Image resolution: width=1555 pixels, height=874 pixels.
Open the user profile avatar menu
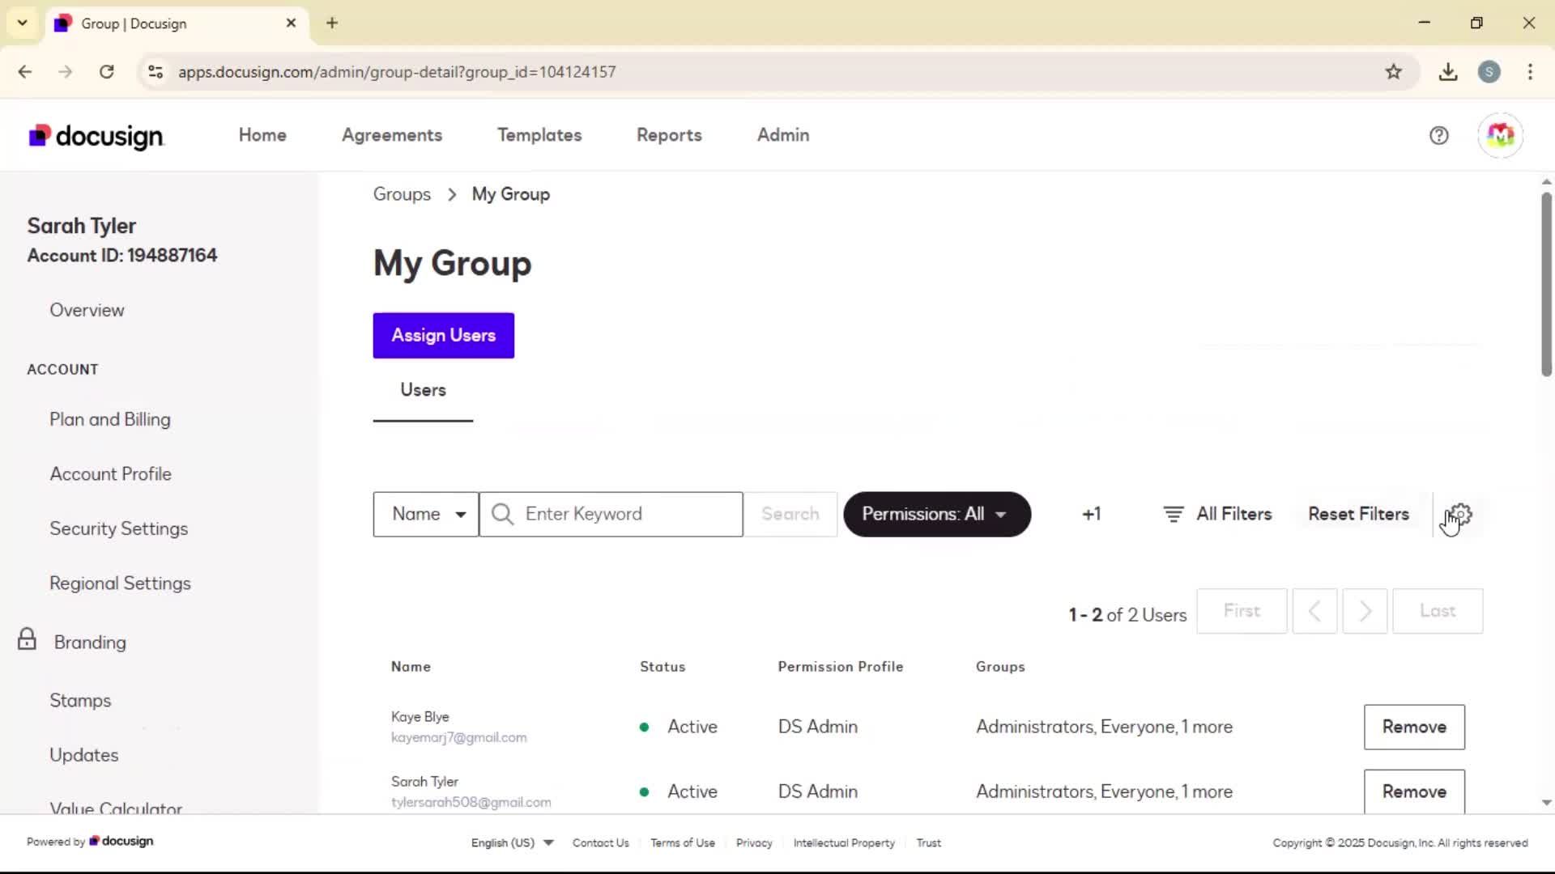pos(1500,135)
